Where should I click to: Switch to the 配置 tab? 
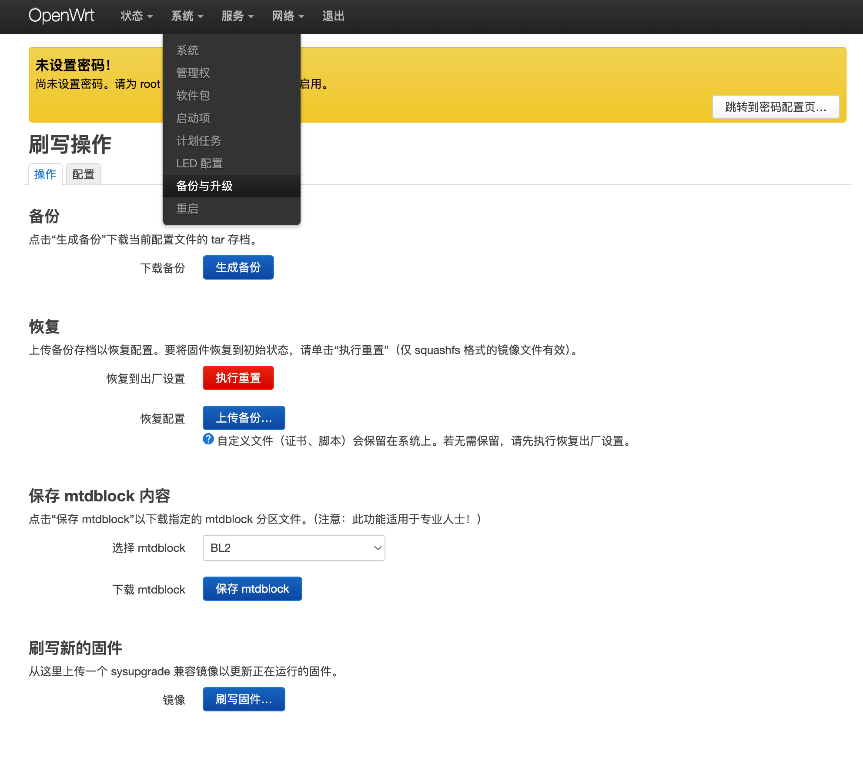tap(83, 174)
